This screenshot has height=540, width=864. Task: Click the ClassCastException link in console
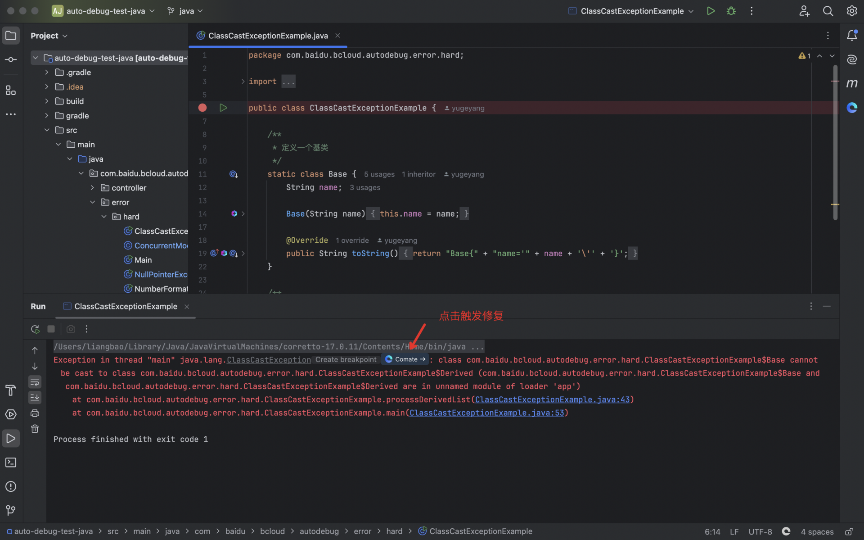pyautogui.click(x=269, y=360)
